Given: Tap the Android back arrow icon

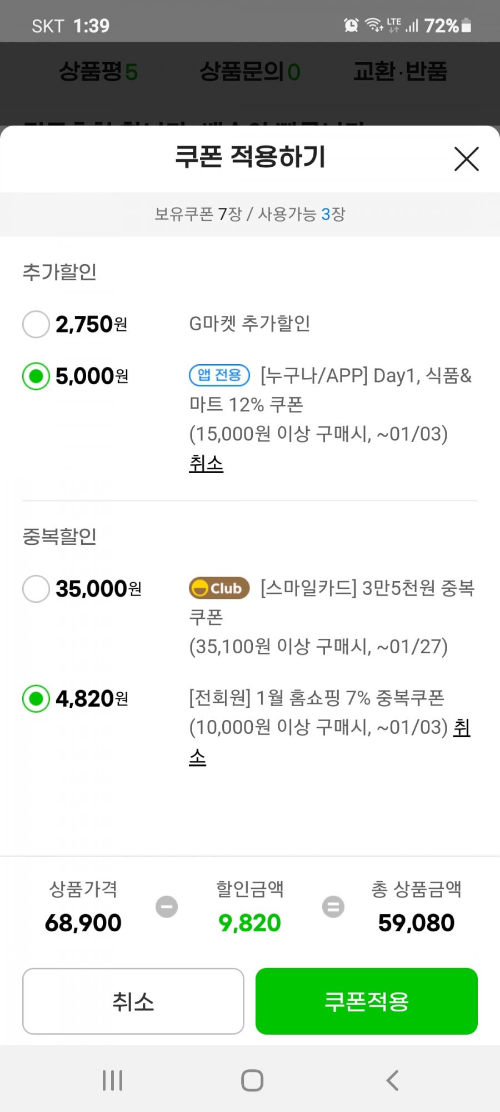Looking at the screenshot, I should [x=392, y=1080].
